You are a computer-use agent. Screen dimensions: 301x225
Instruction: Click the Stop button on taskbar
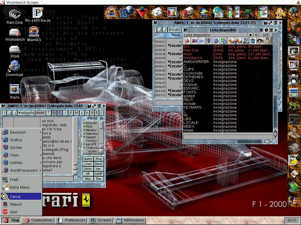pos(11,220)
